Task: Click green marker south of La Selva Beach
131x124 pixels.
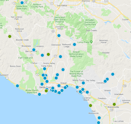Action: tap(91, 105)
